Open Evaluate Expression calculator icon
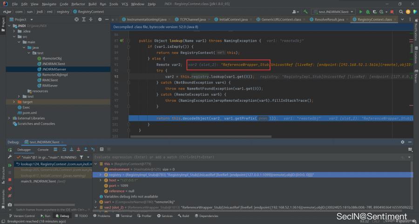 (x=101, y=150)
